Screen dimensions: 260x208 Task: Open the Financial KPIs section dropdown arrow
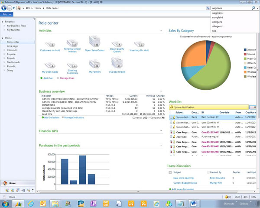(x=161, y=131)
